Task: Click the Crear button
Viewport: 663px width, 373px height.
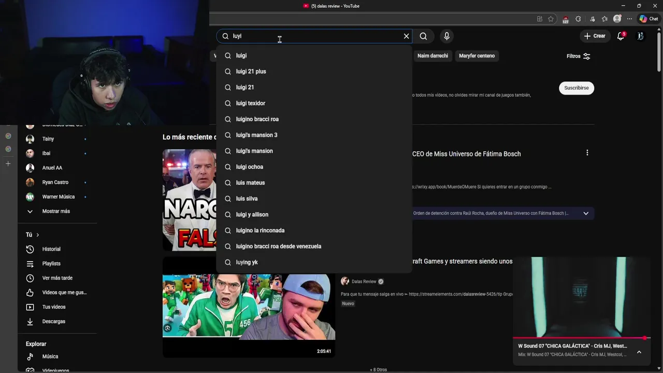Action: [594, 36]
